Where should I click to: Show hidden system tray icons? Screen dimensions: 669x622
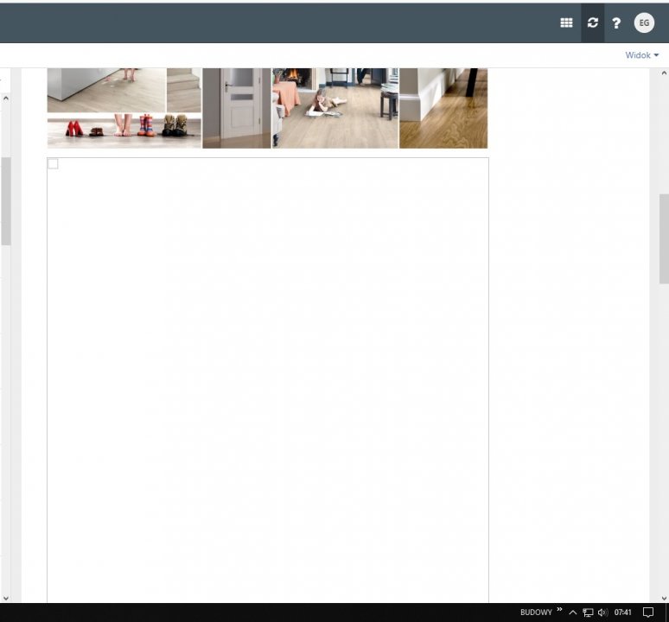pos(573,612)
